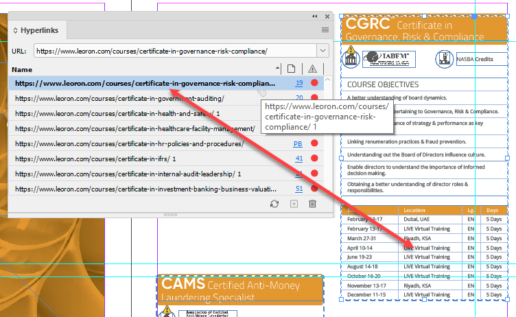Click the COURSE OBJECTIVES heading
Image resolution: width=516 pixels, height=317 pixels.
[383, 84]
